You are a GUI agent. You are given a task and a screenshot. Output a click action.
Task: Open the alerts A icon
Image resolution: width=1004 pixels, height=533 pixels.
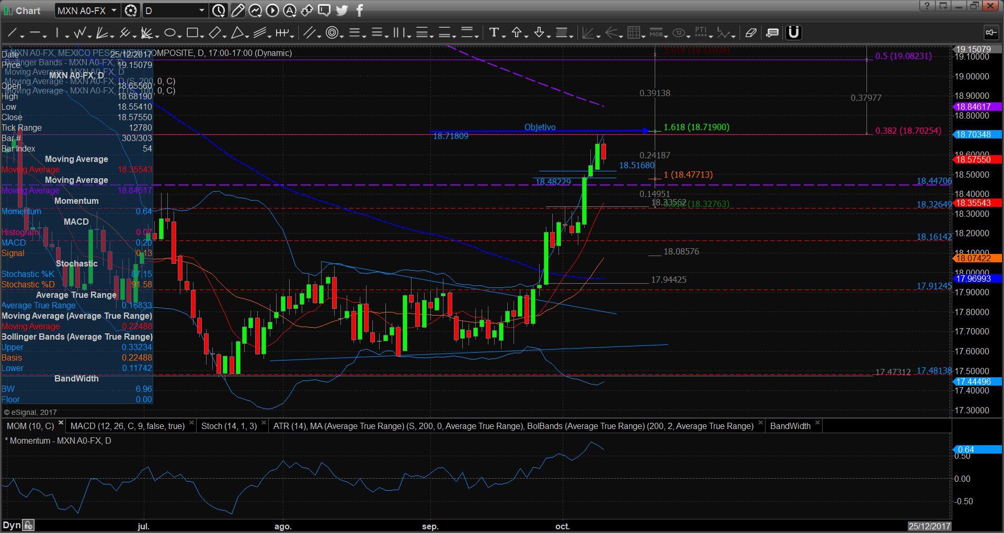[x=290, y=10]
